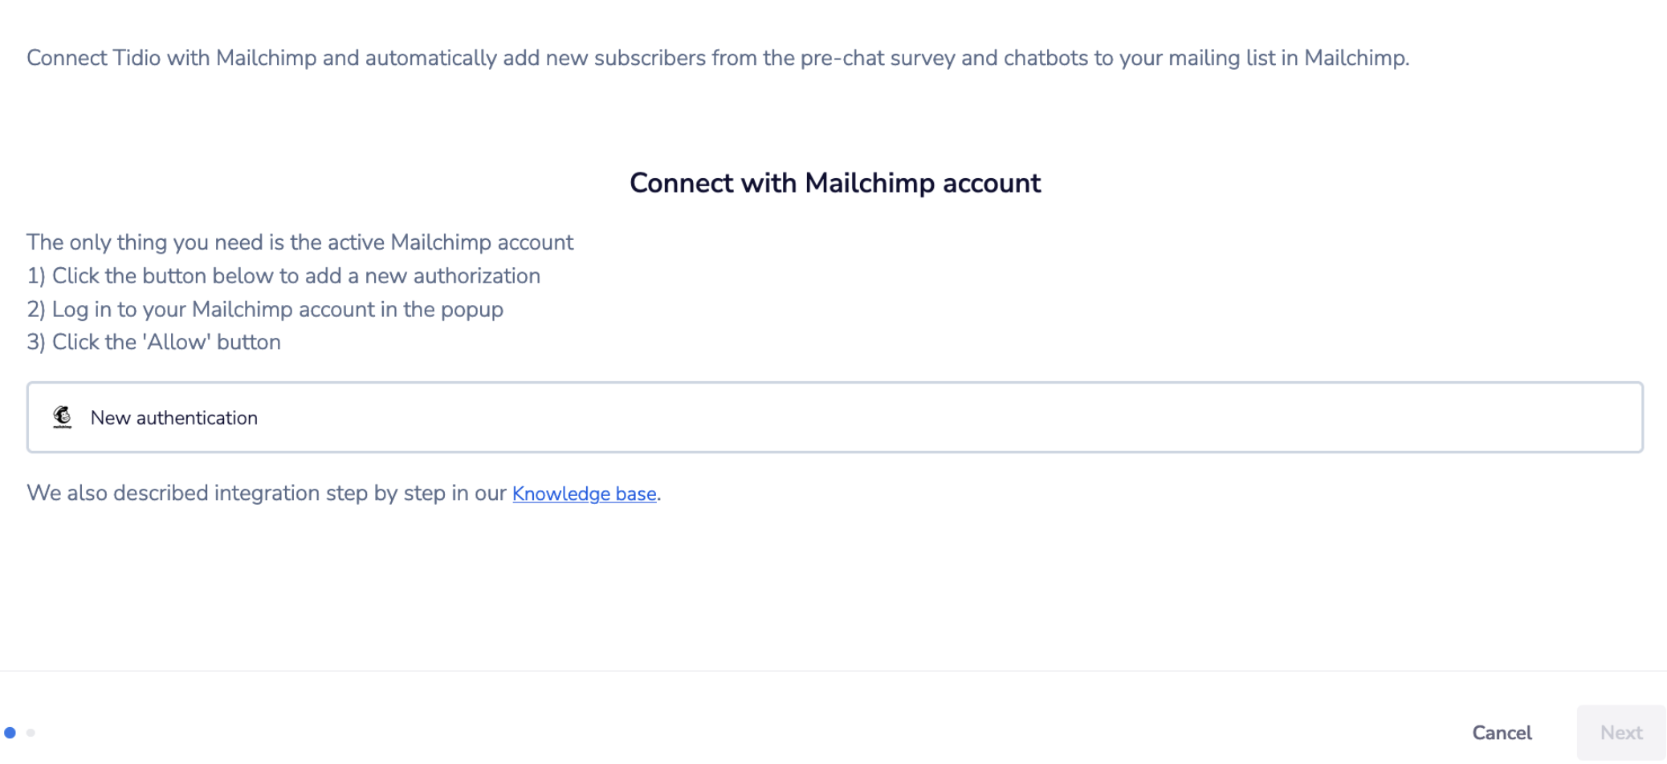Viewport: 1667px width, 764px height.
Task: Click the line about the active Mailchimp account
Action: tap(300, 242)
